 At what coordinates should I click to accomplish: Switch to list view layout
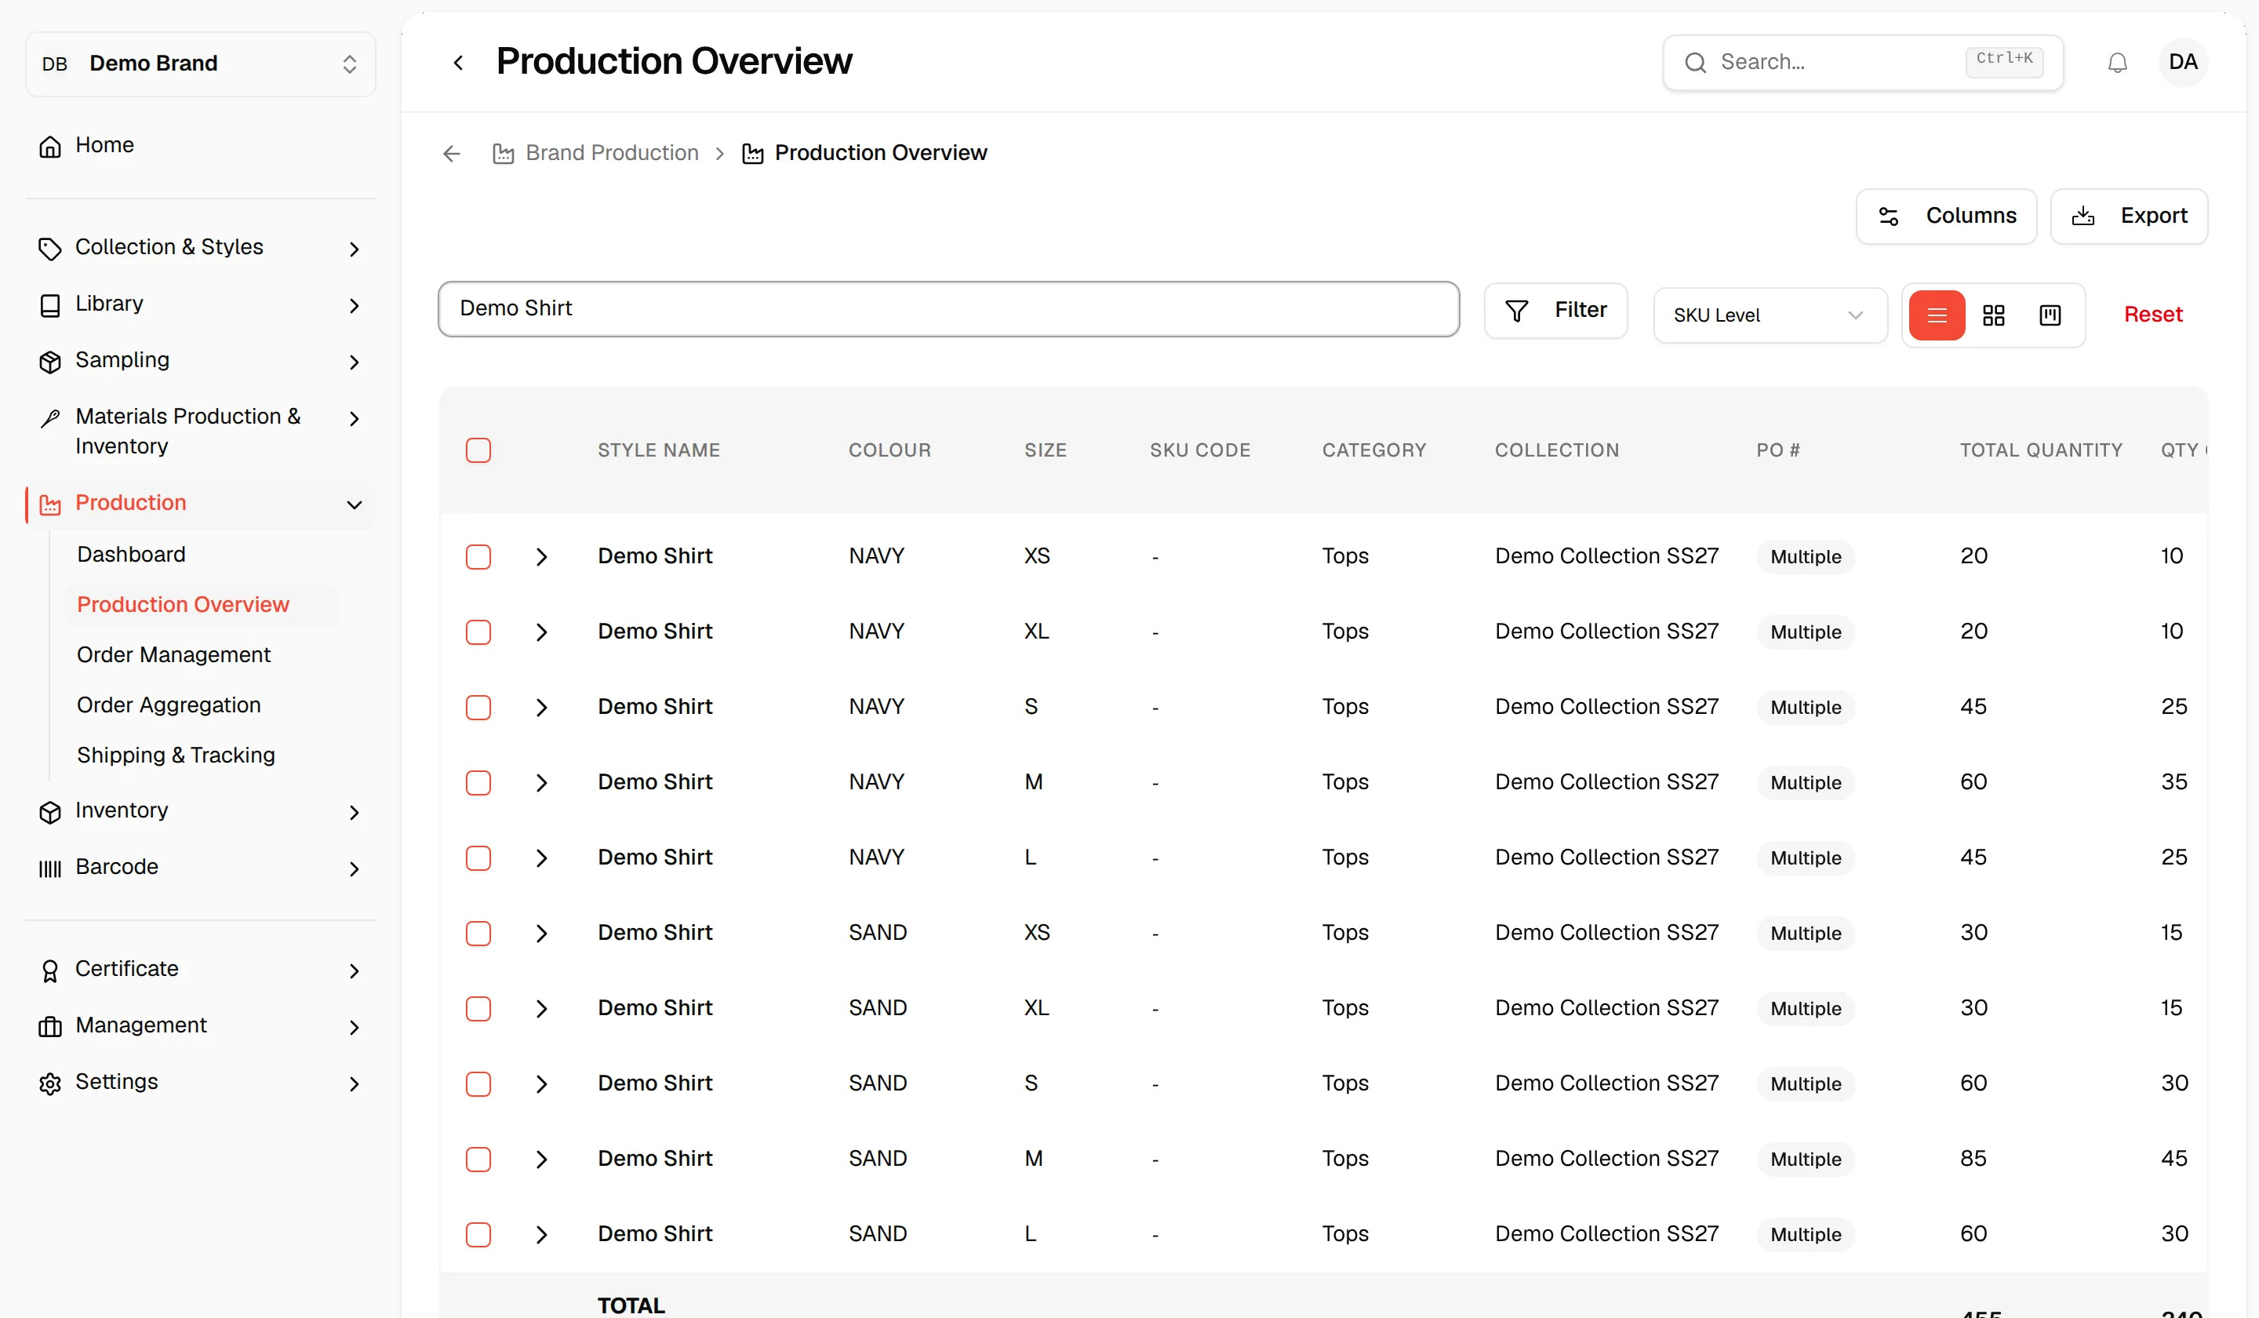(1937, 315)
